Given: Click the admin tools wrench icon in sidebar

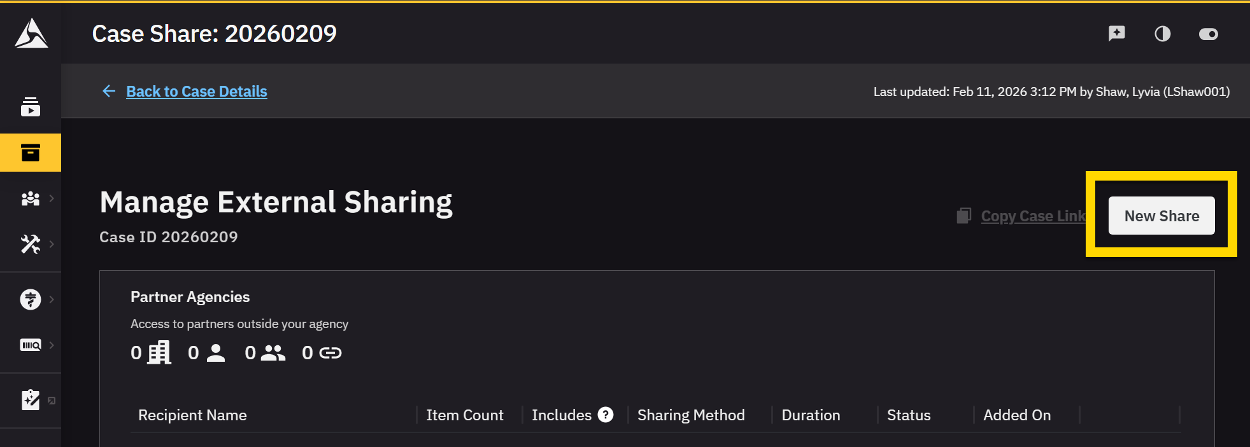Looking at the screenshot, I should pyautogui.click(x=30, y=244).
